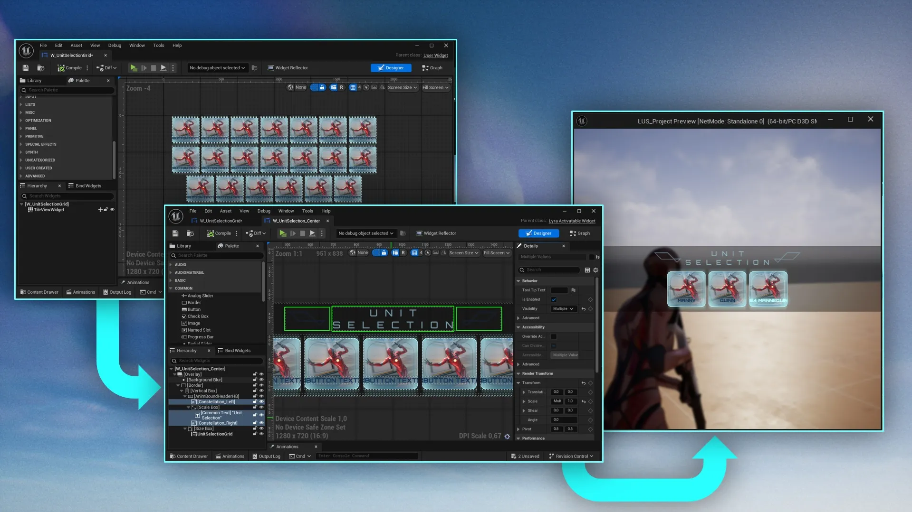Hide [Background Blur] with its eye icon
The width and height of the screenshot is (912, 512).
pyautogui.click(x=261, y=380)
